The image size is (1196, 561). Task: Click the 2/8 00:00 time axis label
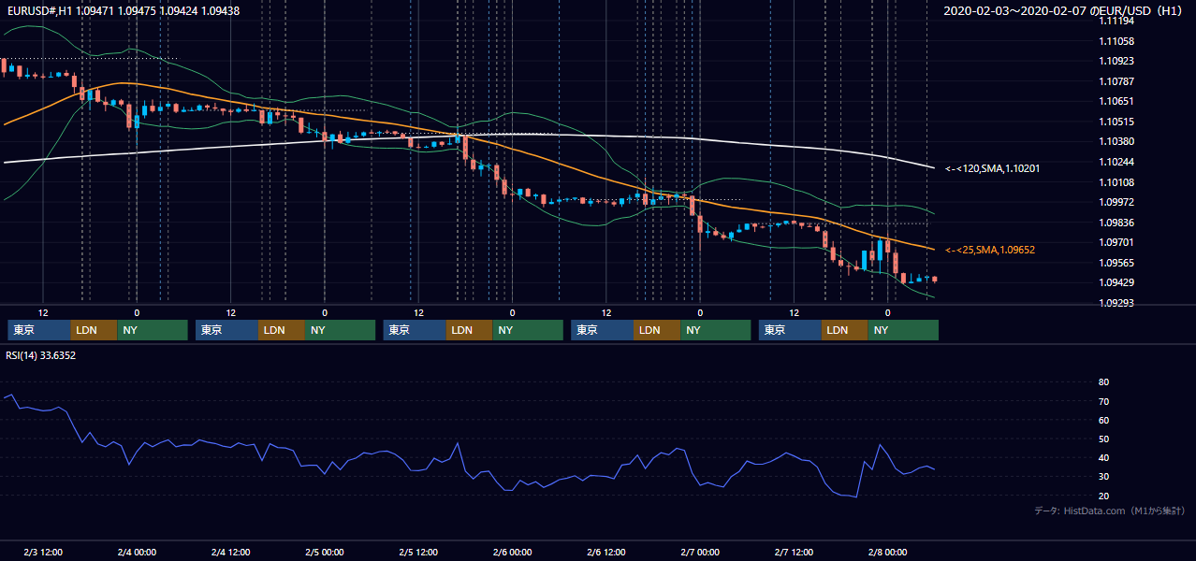pos(887,553)
